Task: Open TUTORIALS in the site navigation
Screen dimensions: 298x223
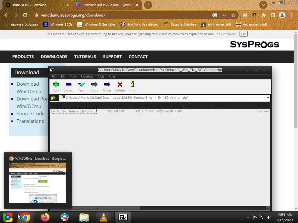Action: [x=85, y=57]
